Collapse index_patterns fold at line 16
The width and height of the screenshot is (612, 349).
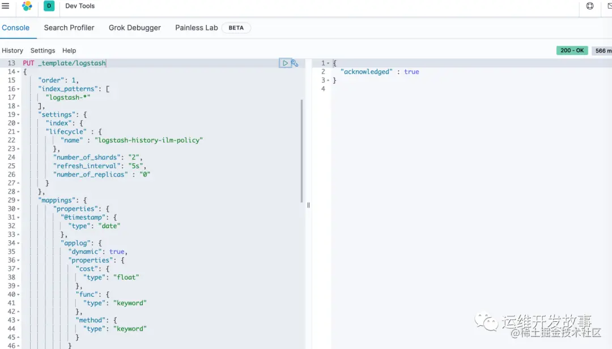[18, 89]
